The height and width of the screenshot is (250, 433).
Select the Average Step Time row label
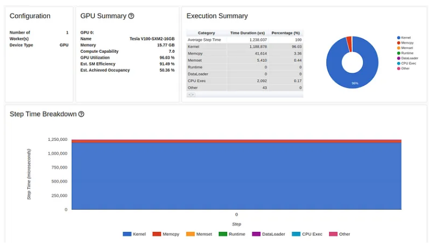[x=204, y=40]
